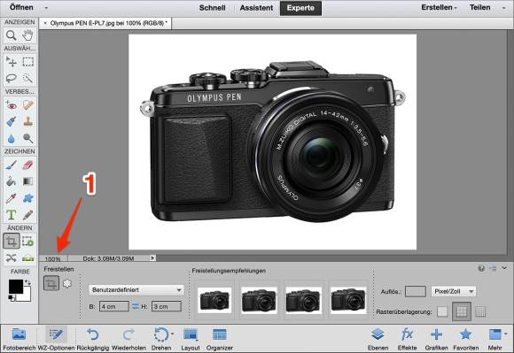Select the Sponge tool
Viewport: 514px width, 353px height.
pos(27,139)
